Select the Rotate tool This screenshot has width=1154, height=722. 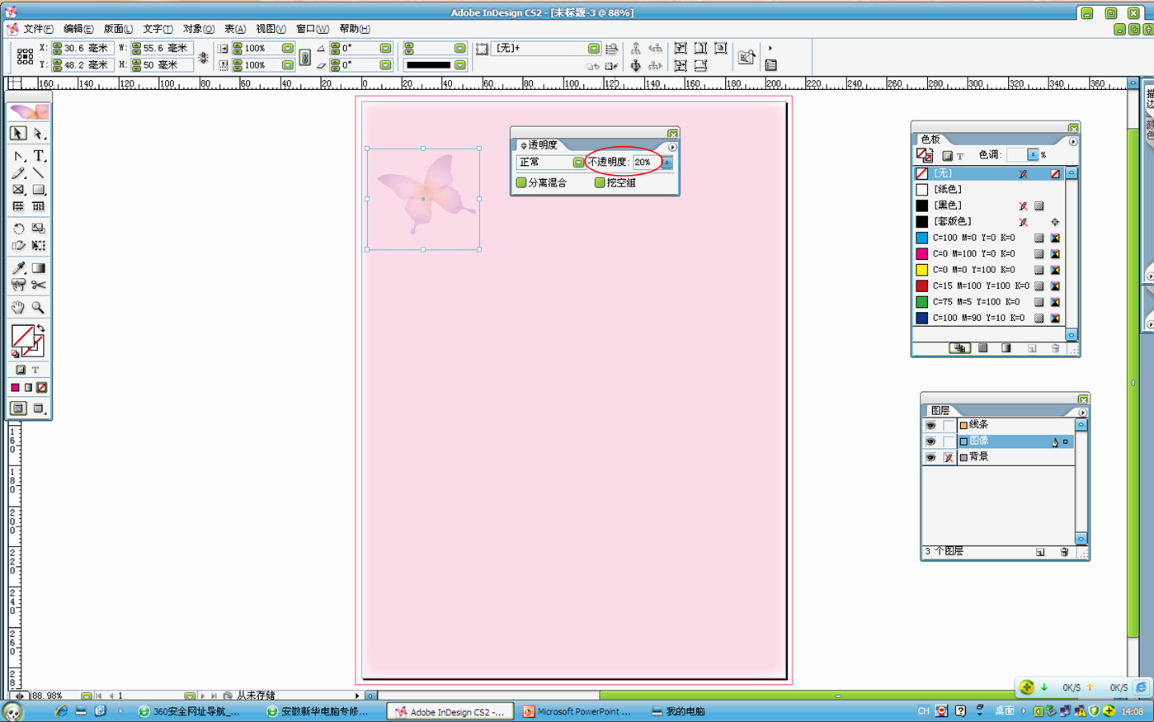[18, 229]
